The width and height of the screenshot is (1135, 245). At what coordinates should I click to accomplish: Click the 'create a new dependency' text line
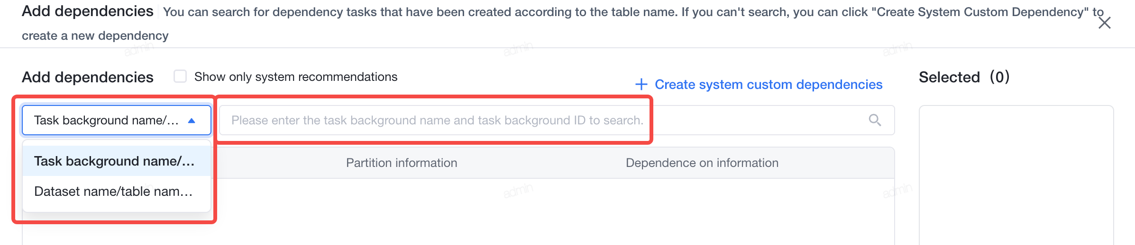95,35
